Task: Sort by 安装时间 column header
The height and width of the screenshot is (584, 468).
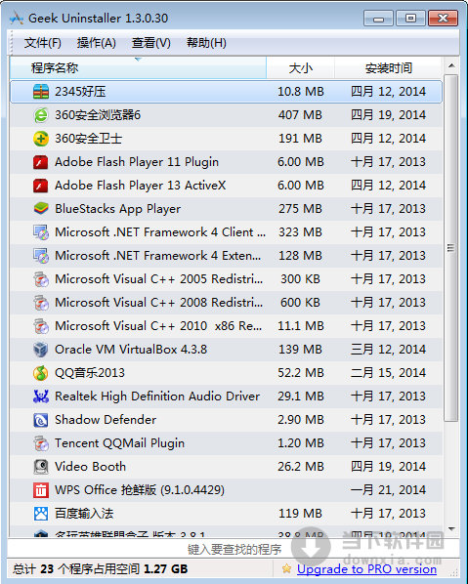Action: [x=389, y=67]
